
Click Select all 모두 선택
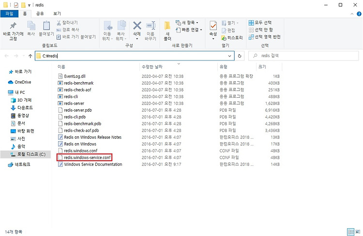[x=260, y=23]
